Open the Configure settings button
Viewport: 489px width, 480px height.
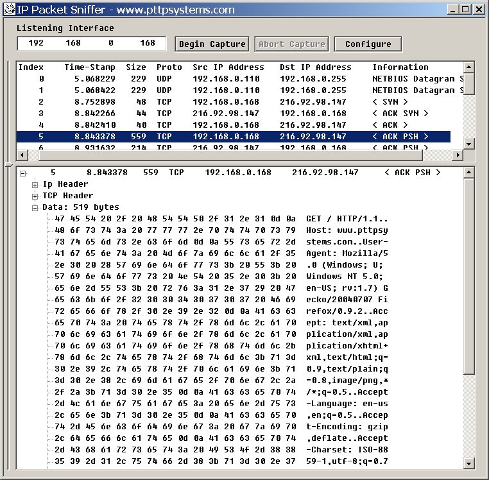click(368, 44)
